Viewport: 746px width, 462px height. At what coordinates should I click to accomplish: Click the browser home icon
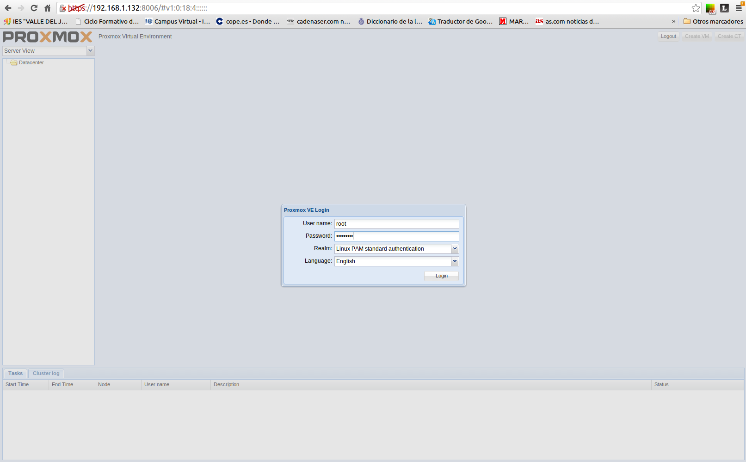(47, 8)
